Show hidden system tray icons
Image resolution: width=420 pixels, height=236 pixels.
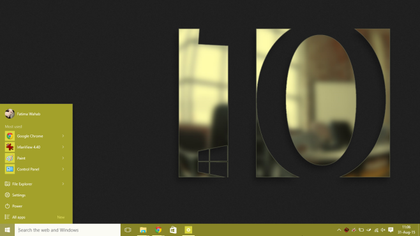(x=339, y=230)
